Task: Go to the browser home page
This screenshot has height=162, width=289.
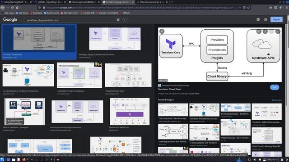Action: click(x=17, y=8)
